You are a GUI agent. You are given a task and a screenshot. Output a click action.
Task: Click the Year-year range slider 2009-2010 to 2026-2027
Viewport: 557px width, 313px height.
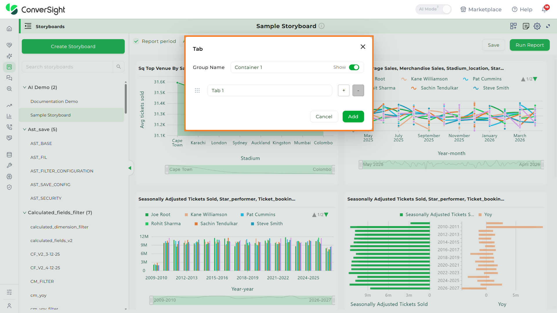pos(242,300)
